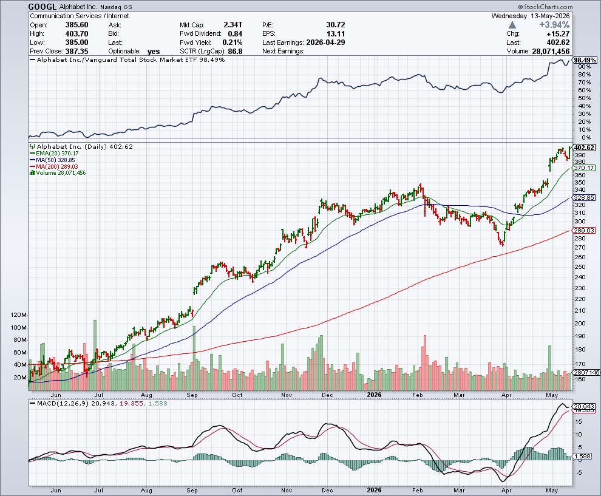Click the EPS value 13.11
The image size is (601, 496).
[335, 34]
